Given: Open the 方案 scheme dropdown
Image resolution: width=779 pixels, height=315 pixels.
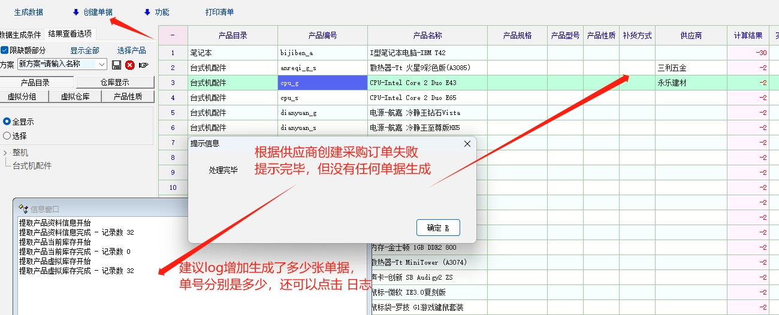Looking at the screenshot, I should pyautogui.click(x=101, y=64).
